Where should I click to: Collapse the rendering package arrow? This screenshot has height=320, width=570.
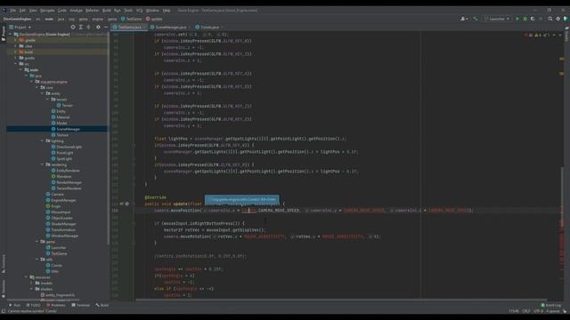(42, 164)
